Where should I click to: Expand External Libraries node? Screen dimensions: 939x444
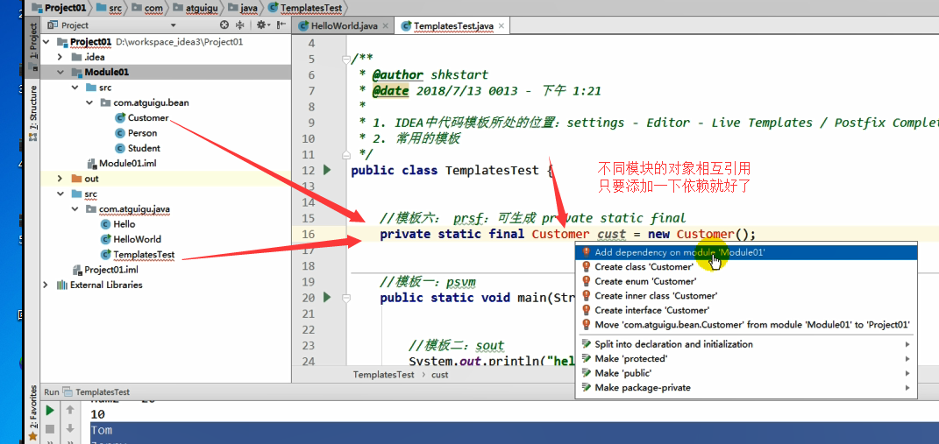click(x=46, y=285)
